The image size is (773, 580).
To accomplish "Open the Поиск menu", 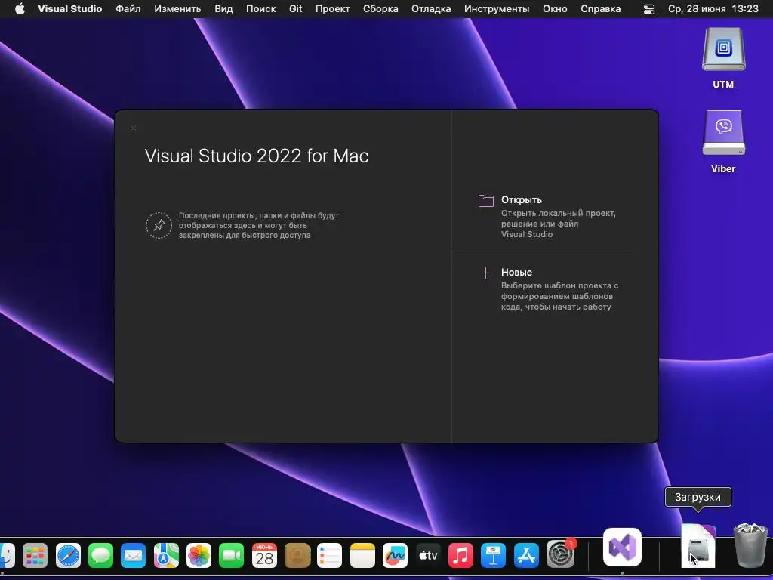I will pyautogui.click(x=260, y=8).
